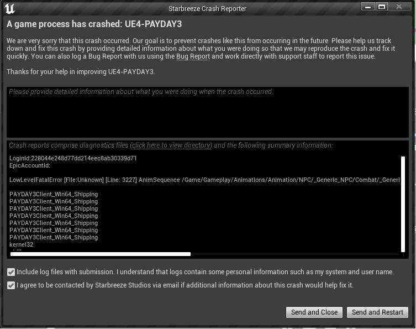Click the horizontal scrollbar under crash summary
Viewport: 416px width, 329px height.
(x=101, y=254)
